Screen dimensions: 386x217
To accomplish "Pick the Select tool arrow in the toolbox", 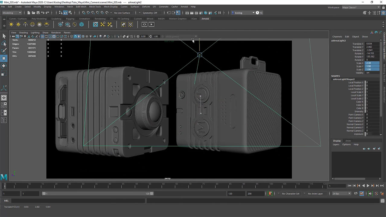I will click(x=4, y=36).
